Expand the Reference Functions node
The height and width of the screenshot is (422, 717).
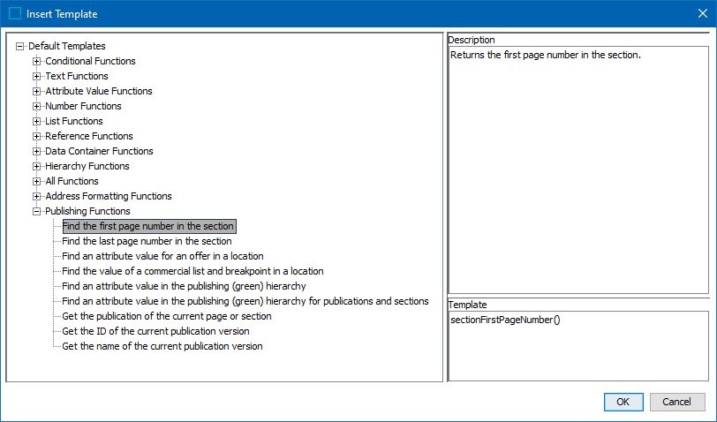coord(36,136)
